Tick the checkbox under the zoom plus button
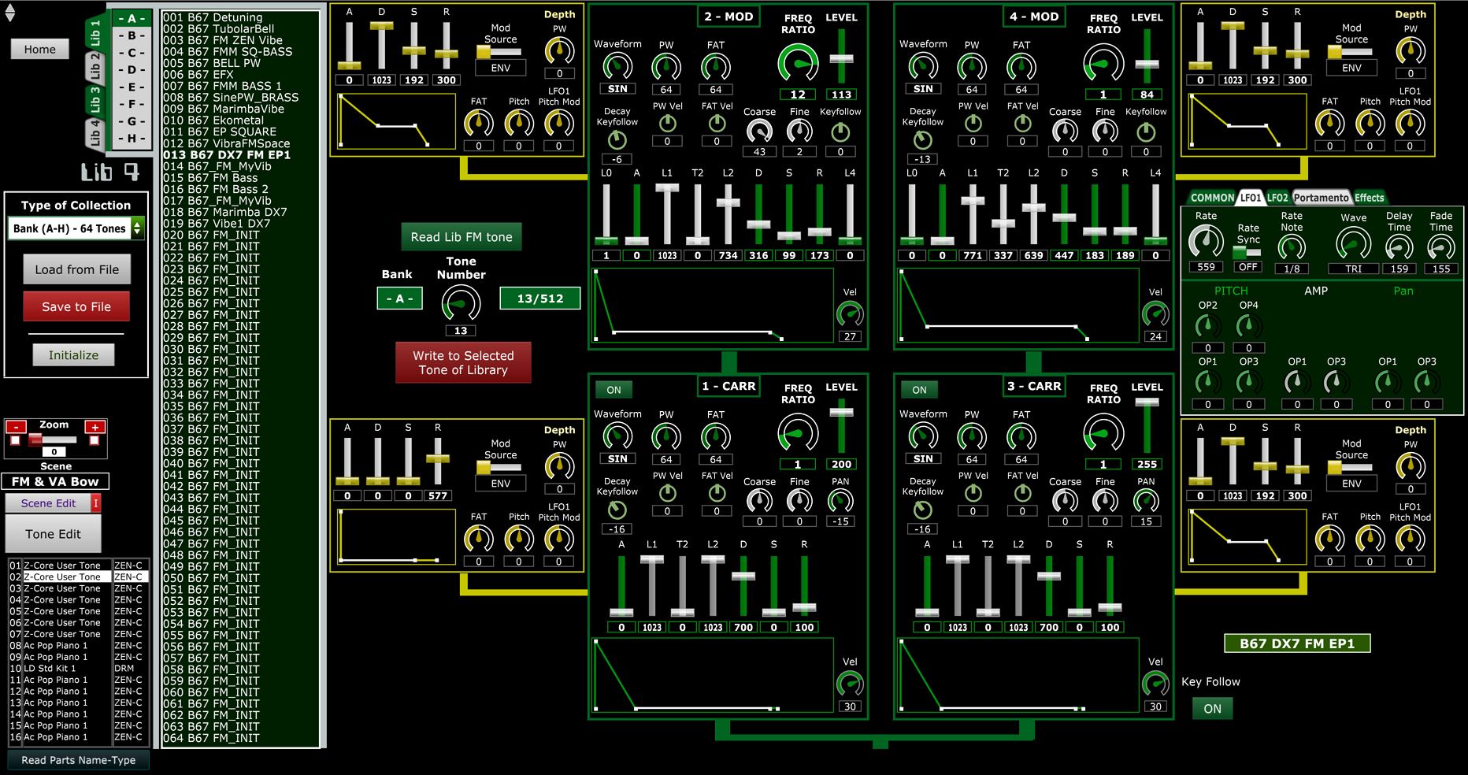 click(x=95, y=441)
